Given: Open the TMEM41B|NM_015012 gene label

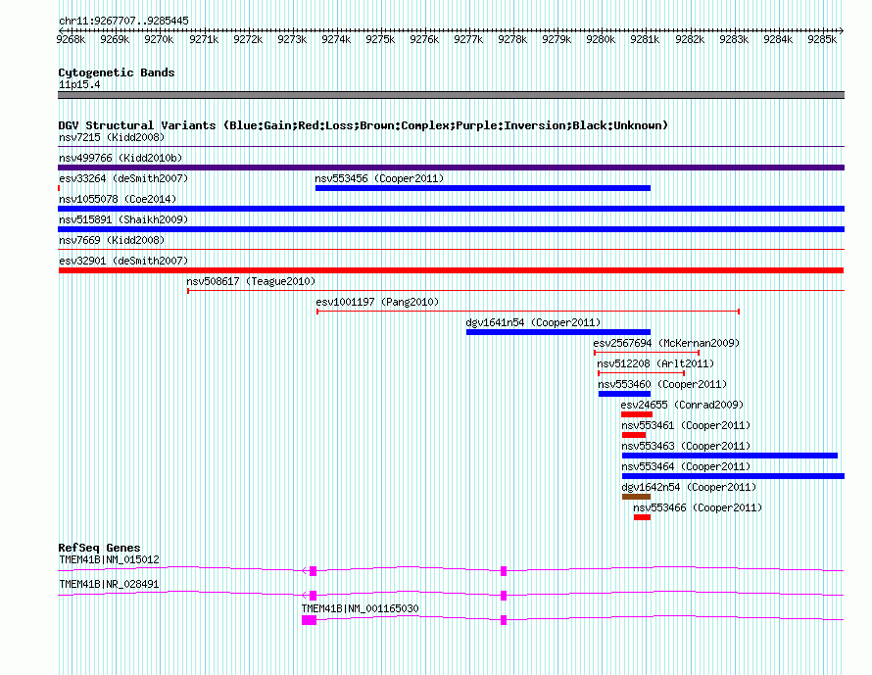Looking at the screenshot, I should (109, 560).
